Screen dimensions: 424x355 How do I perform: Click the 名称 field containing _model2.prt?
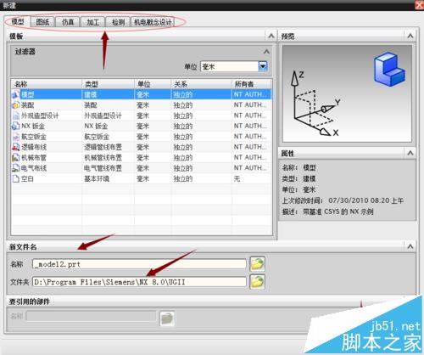pyautogui.click(x=139, y=264)
